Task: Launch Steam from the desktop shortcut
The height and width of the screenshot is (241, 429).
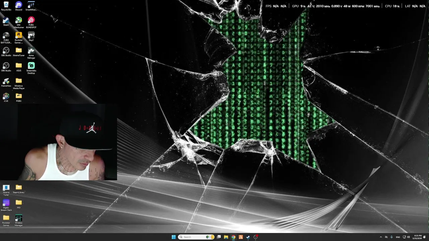Action: tap(6, 21)
